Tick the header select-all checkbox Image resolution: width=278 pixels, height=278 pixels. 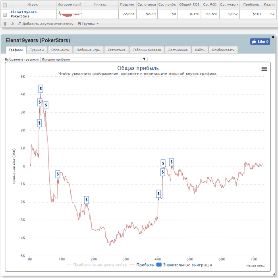pyautogui.click(x=5, y=5)
